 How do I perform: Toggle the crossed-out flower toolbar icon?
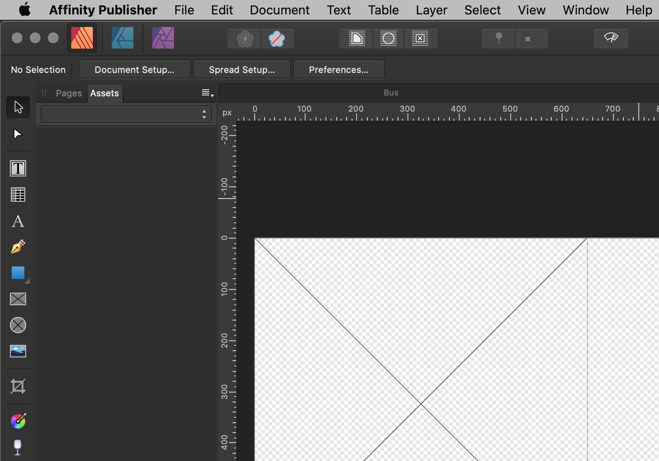pos(277,39)
